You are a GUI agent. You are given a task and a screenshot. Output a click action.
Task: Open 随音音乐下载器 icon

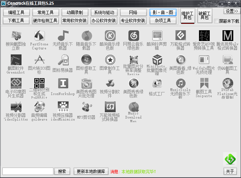86,36
